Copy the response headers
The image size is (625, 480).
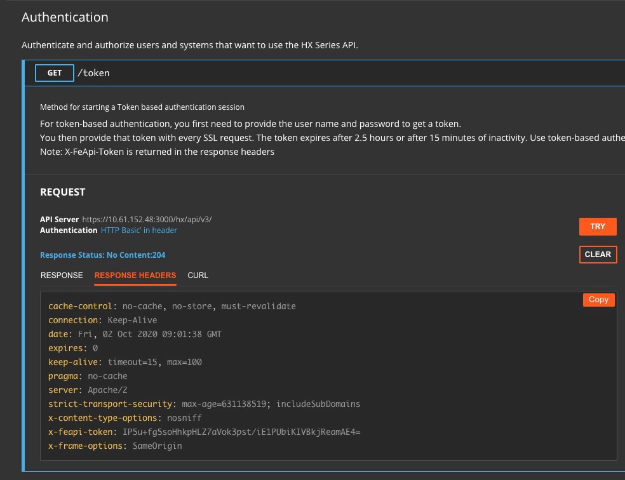pos(598,300)
